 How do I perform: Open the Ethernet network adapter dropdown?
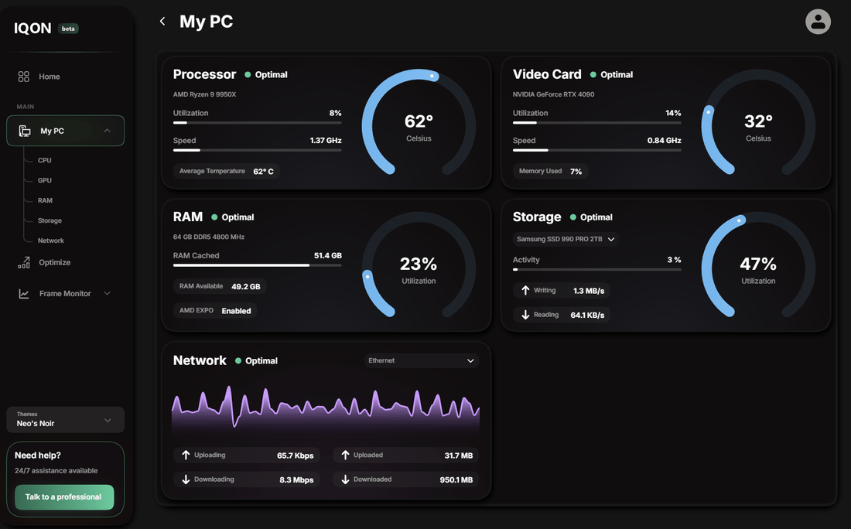pyautogui.click(x=422, y=360)
